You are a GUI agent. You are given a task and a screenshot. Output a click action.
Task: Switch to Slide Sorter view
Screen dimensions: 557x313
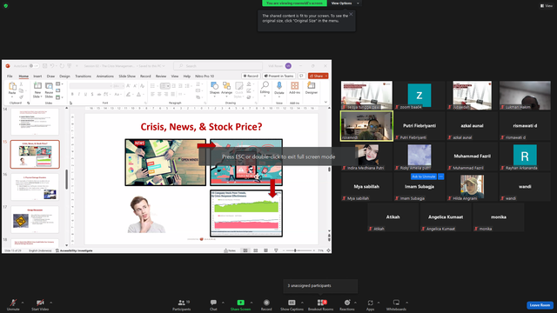pos(255,250)
